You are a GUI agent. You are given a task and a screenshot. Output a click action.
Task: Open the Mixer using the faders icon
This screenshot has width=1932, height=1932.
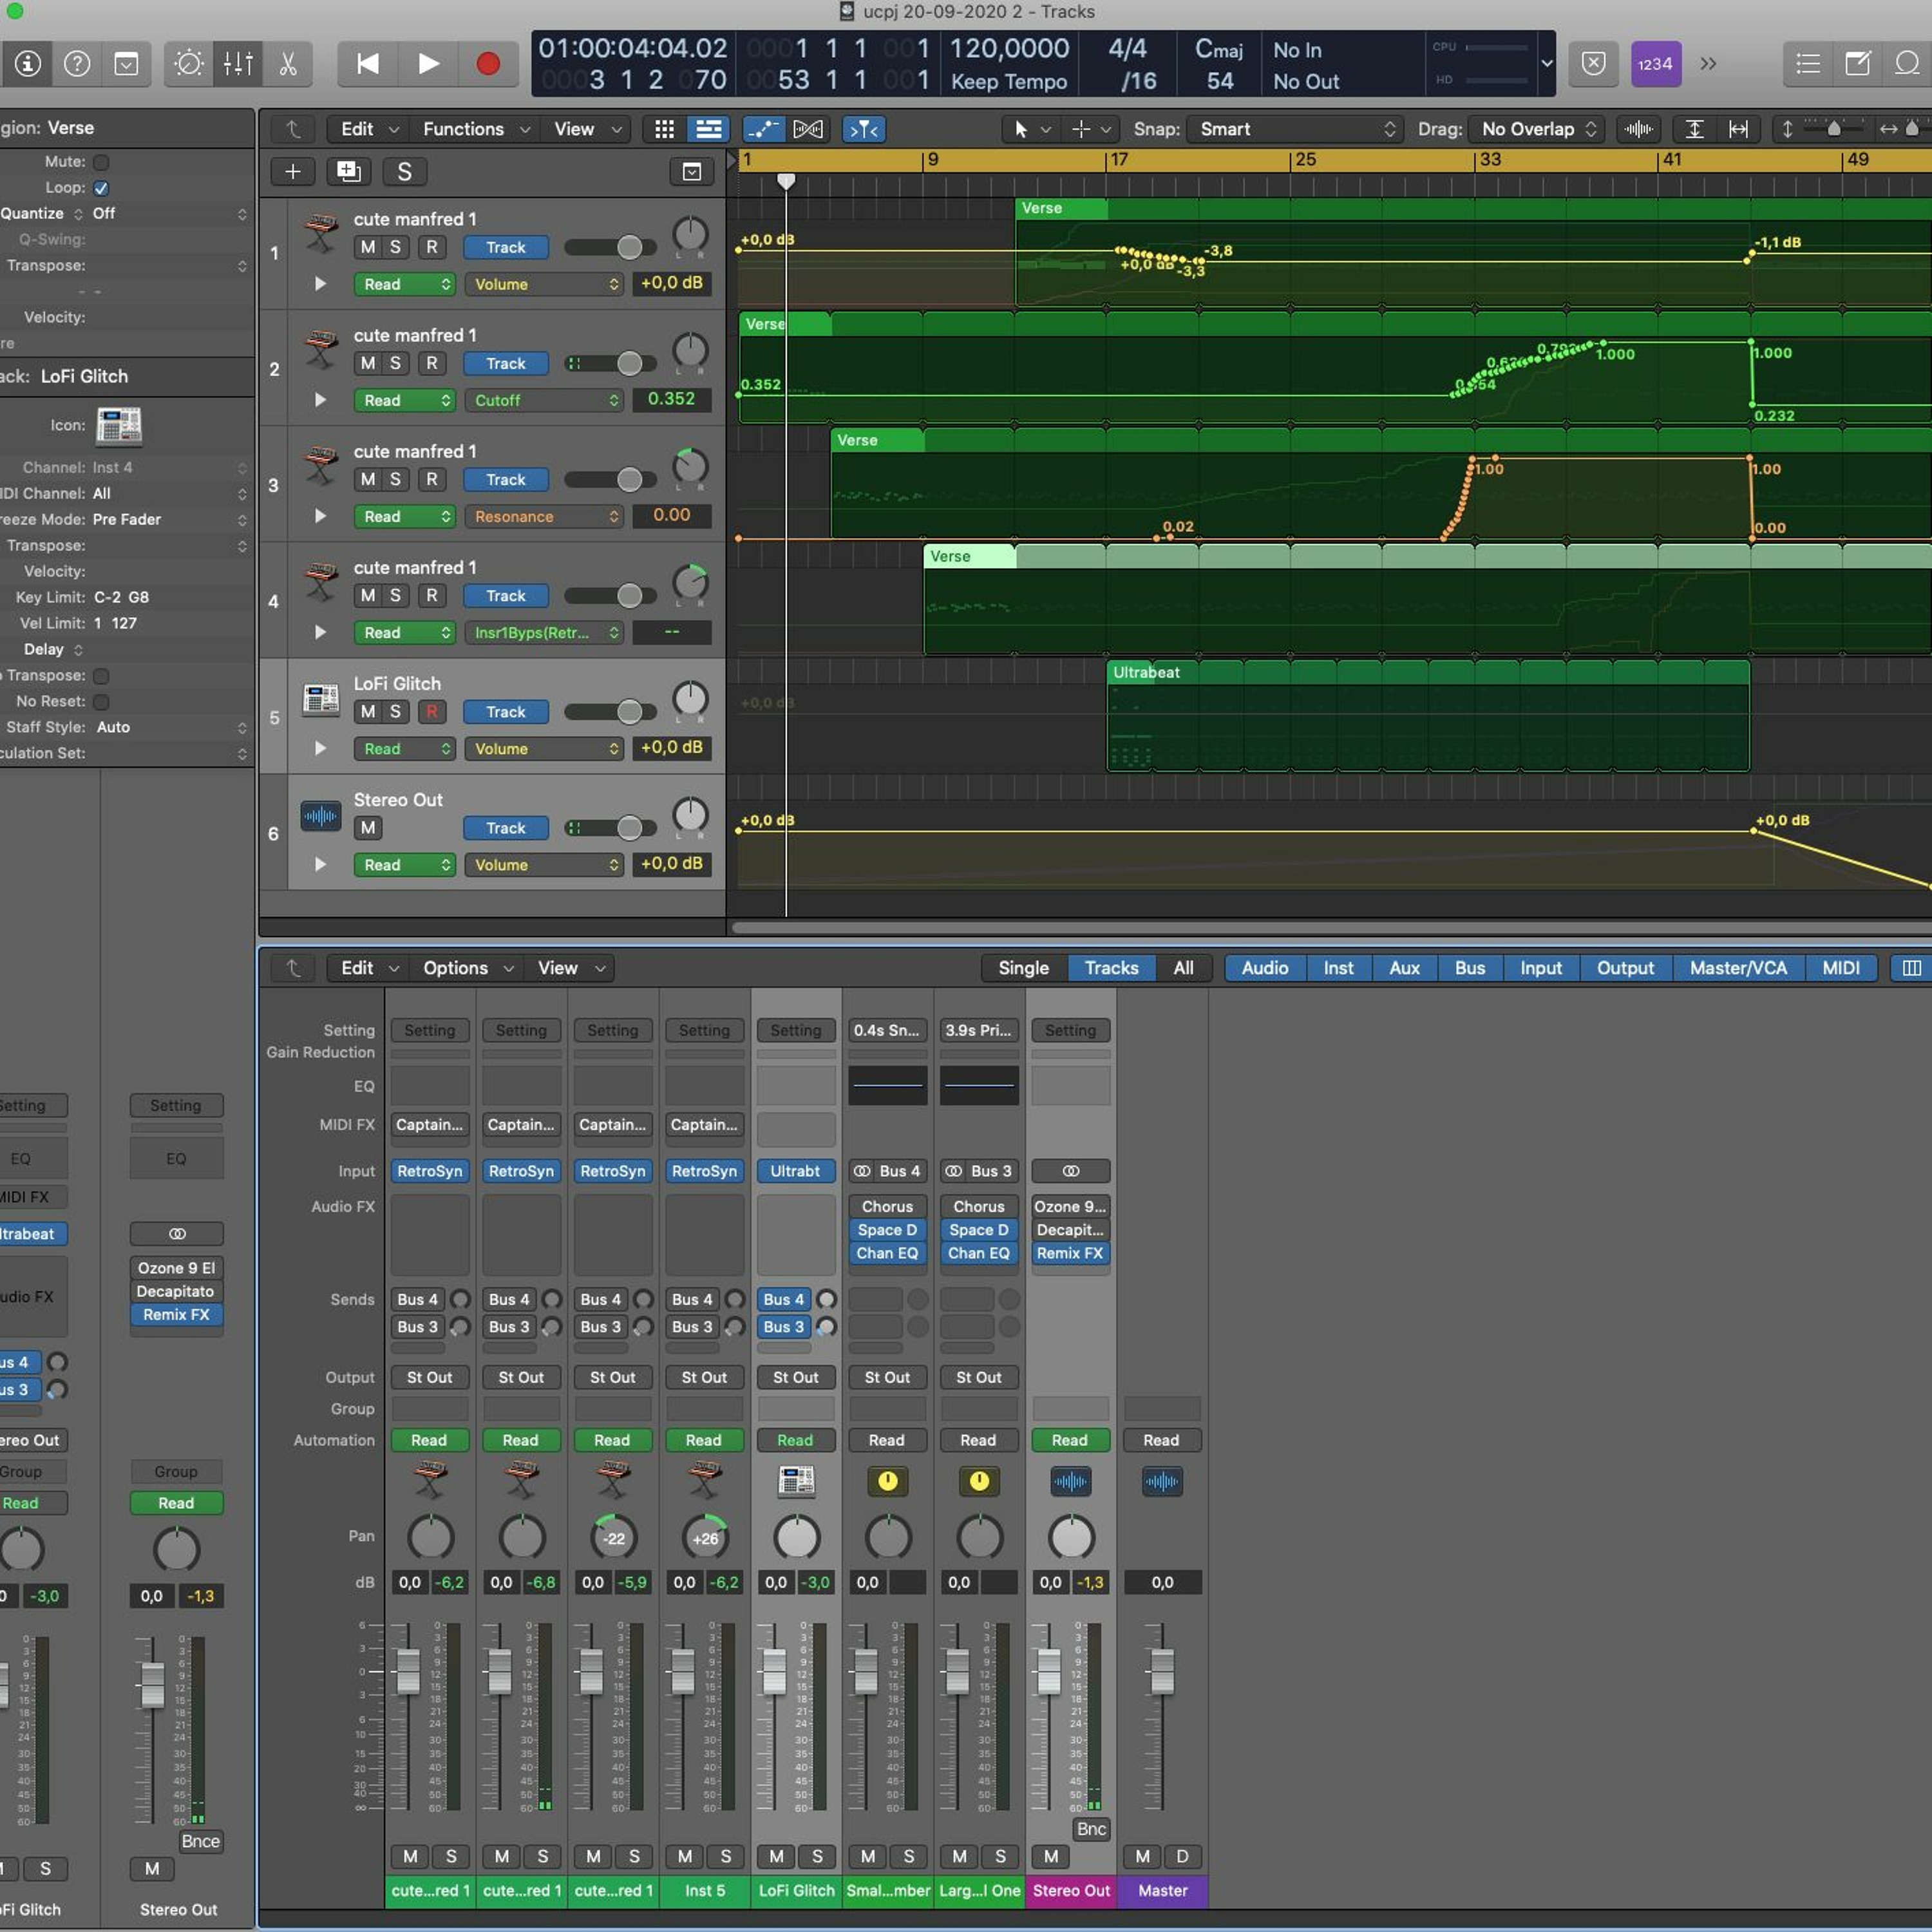pyautogui.click(x=238, y=64)
